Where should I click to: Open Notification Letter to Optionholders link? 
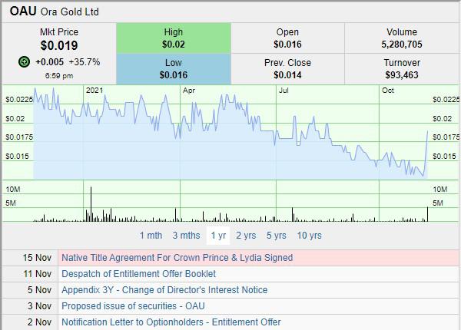pos(171,322)
